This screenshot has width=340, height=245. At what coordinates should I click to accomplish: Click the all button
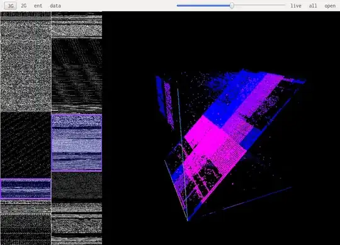(x=313, y=6)
